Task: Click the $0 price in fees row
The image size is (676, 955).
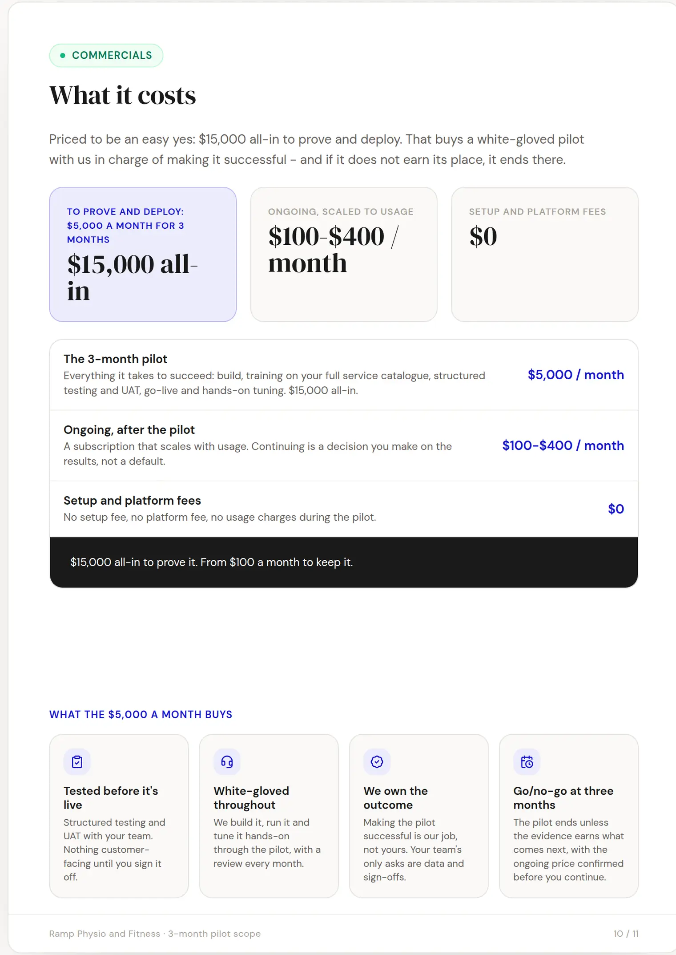Action: [616, 509]
